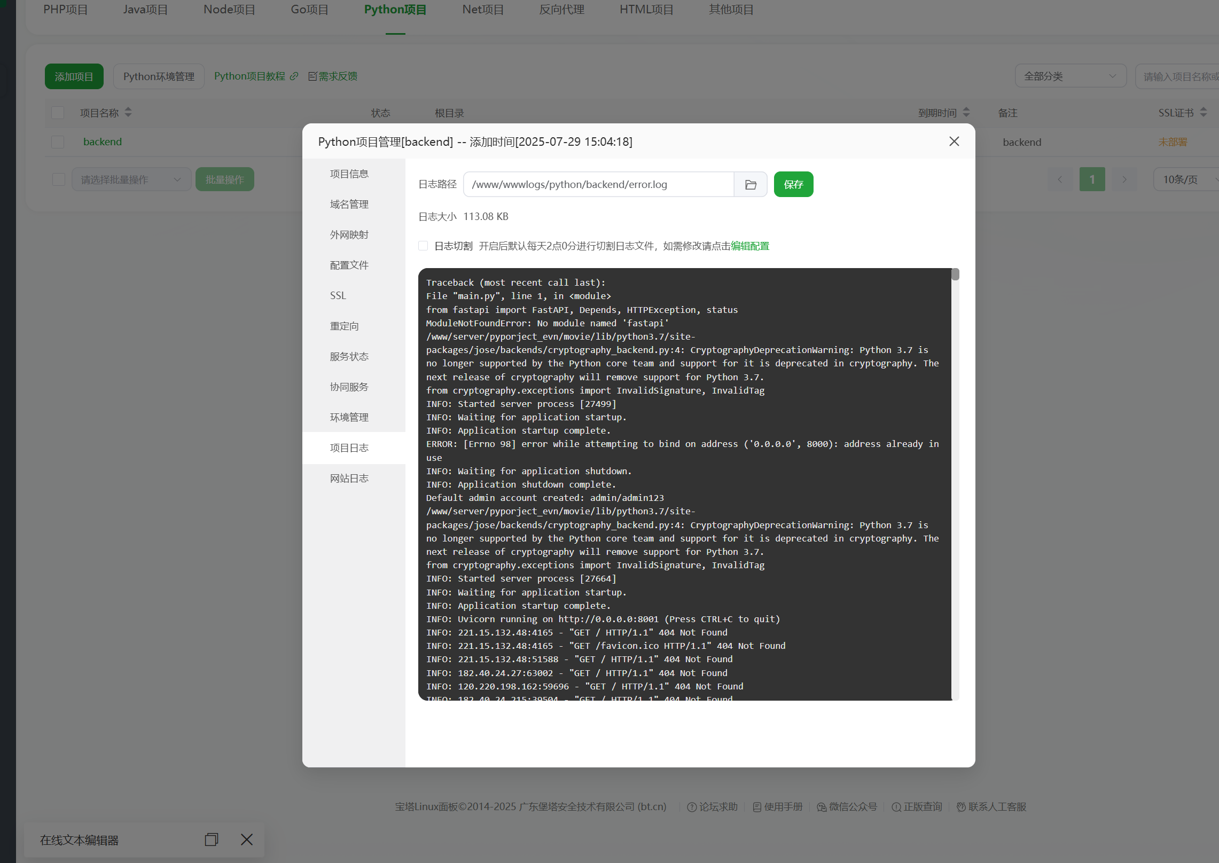Image resolution: width=1219 pixels, height=863 pixels.
Task: Click the folder browse icon beside log path
Action: pyautogui.click(x=751, y=184)
